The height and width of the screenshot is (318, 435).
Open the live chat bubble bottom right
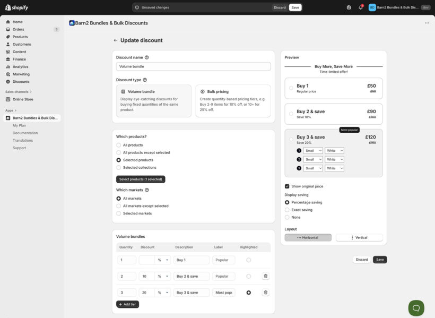tap(415, 308)
